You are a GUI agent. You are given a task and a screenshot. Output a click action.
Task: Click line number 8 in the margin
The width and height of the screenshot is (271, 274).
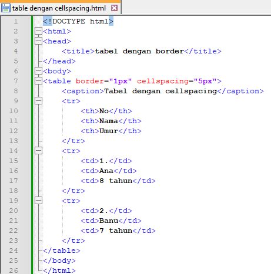[x=16, y=91]
